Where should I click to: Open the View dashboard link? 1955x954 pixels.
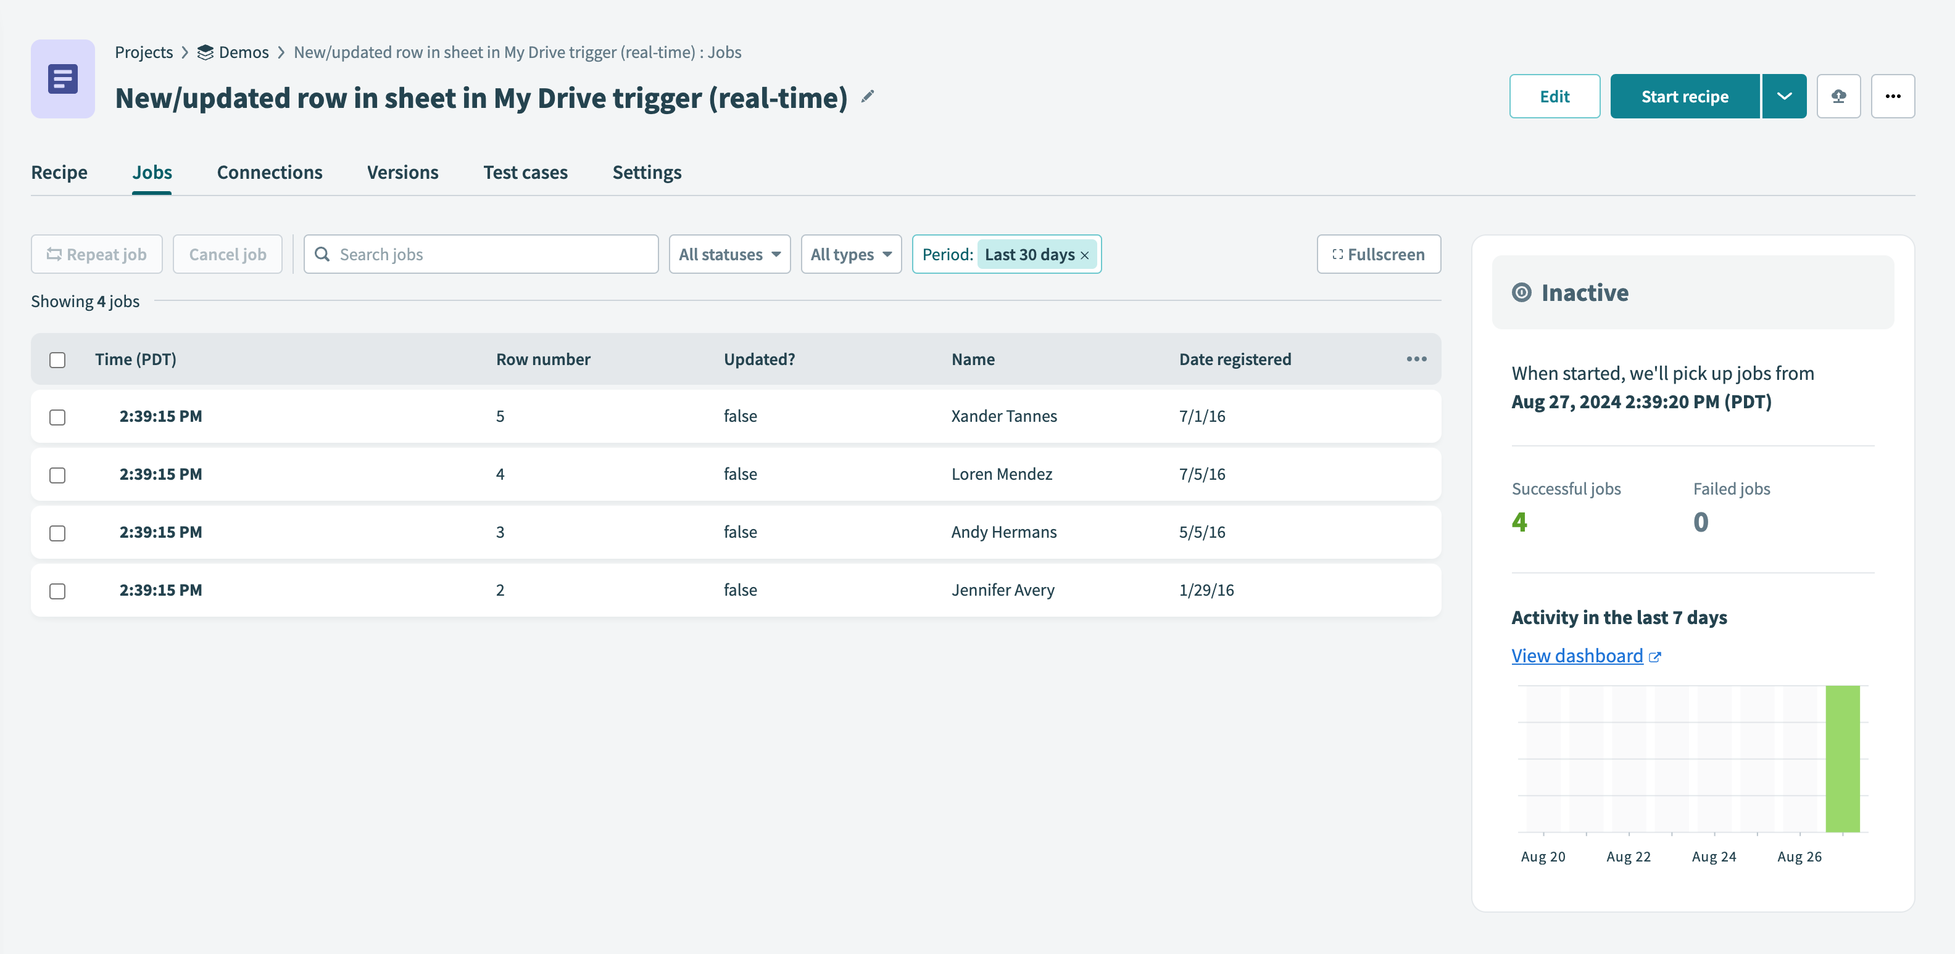1577,655
